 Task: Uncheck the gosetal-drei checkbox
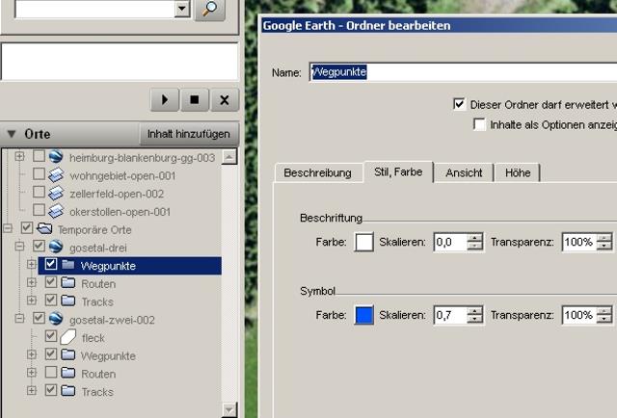39,246
